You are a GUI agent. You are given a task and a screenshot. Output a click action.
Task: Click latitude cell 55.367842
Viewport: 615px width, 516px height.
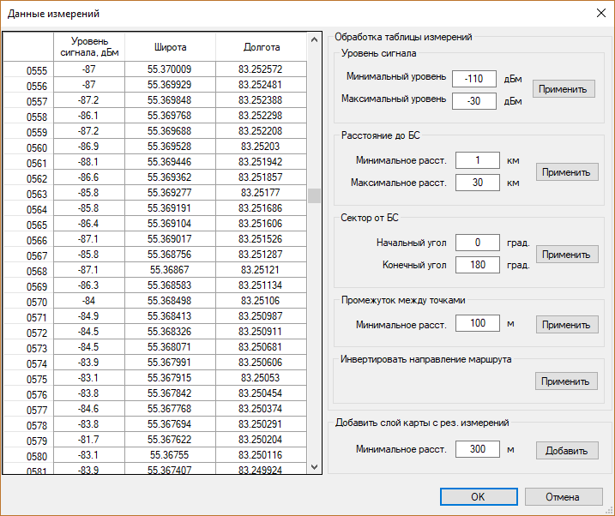pyautogui.click(x=170, y=393)
